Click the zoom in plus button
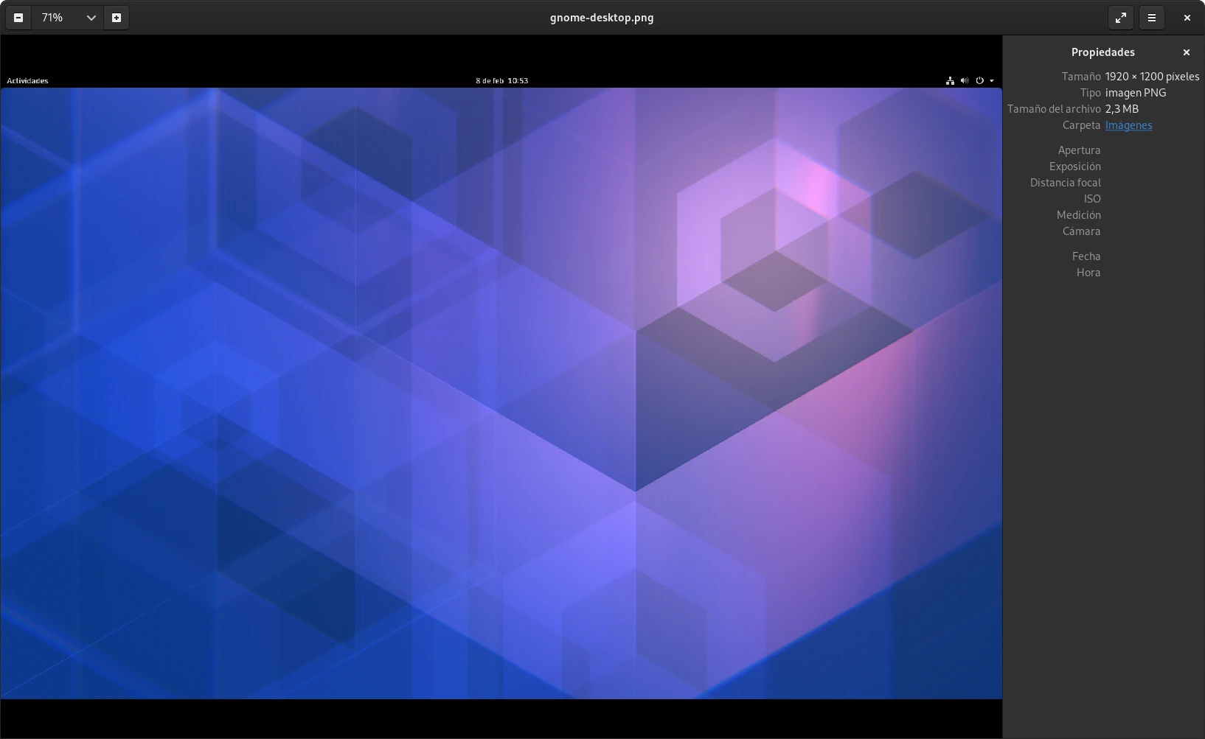This screenshot has width=1205, height=739. coord(117,18)
